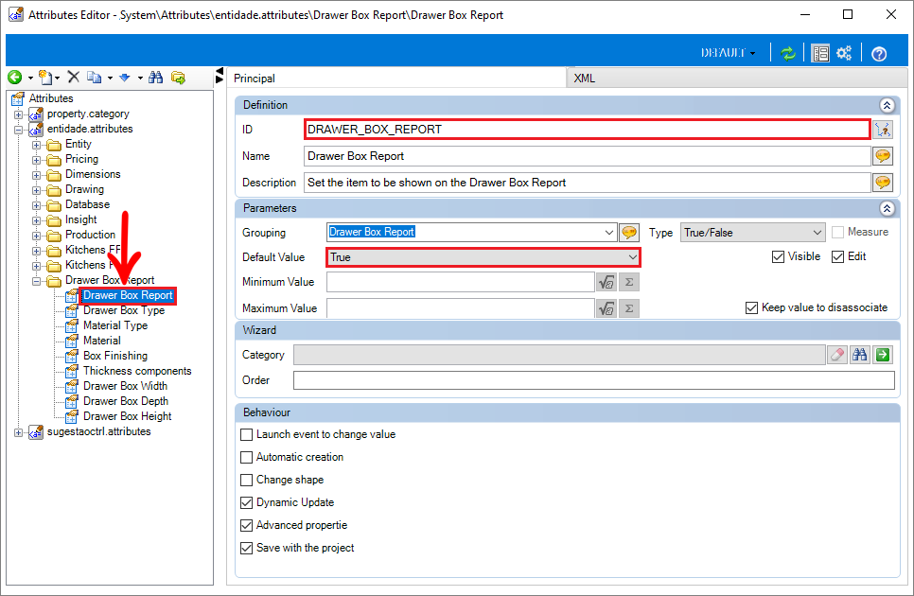Image resolution: width=914 pixels, height=596 pixels.
Task: Uncheck the Edit checkbox
Action: [x=837, y=256]
